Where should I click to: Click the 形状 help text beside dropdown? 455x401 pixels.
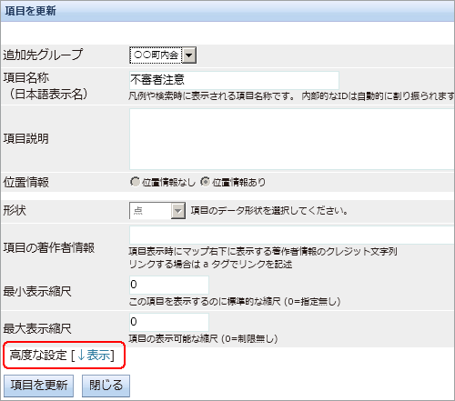click(269, 211)
